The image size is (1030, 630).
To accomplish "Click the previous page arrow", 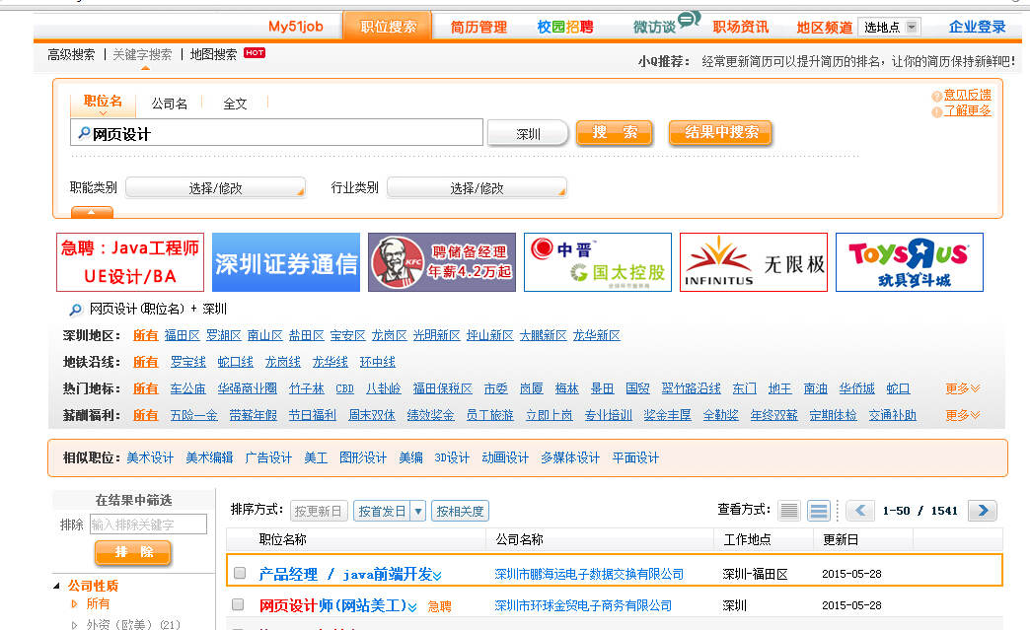I will (859, 511).
